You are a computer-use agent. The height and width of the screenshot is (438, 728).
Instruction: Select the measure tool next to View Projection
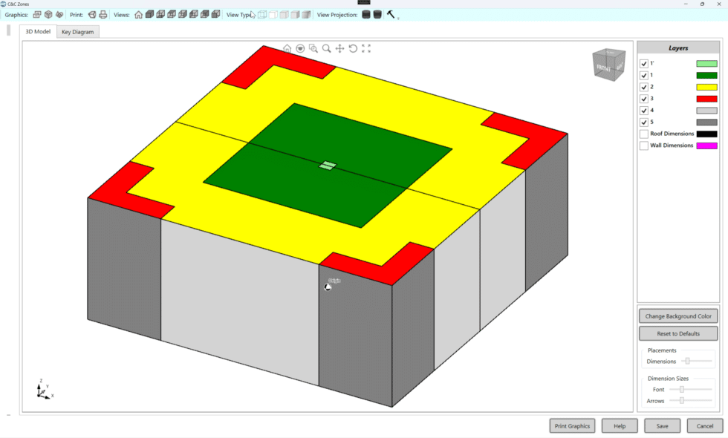coord(391,14)
